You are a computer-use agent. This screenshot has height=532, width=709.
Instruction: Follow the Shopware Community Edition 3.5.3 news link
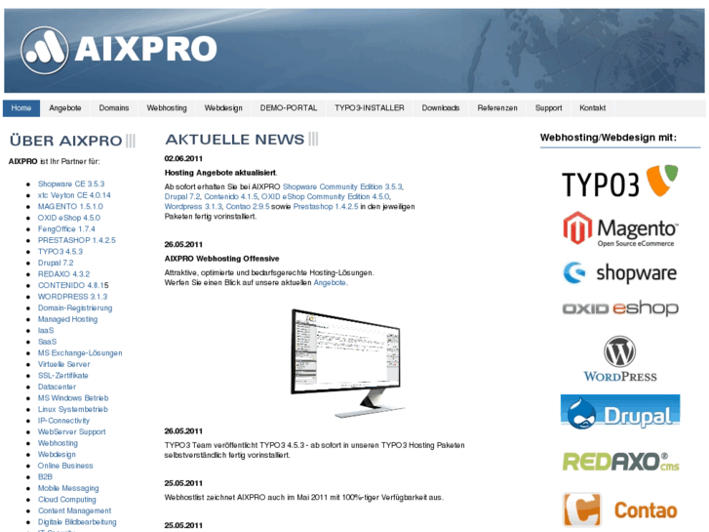pos(342,186)
